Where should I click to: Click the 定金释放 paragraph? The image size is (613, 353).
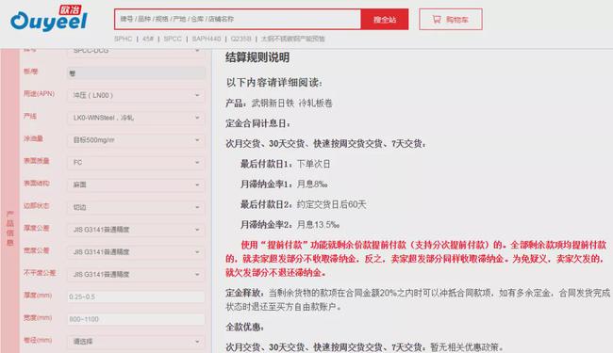[x=418, y=299]
